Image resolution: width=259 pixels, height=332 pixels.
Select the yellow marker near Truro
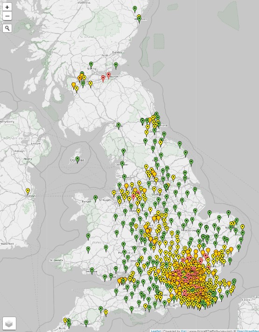point(65,321)
